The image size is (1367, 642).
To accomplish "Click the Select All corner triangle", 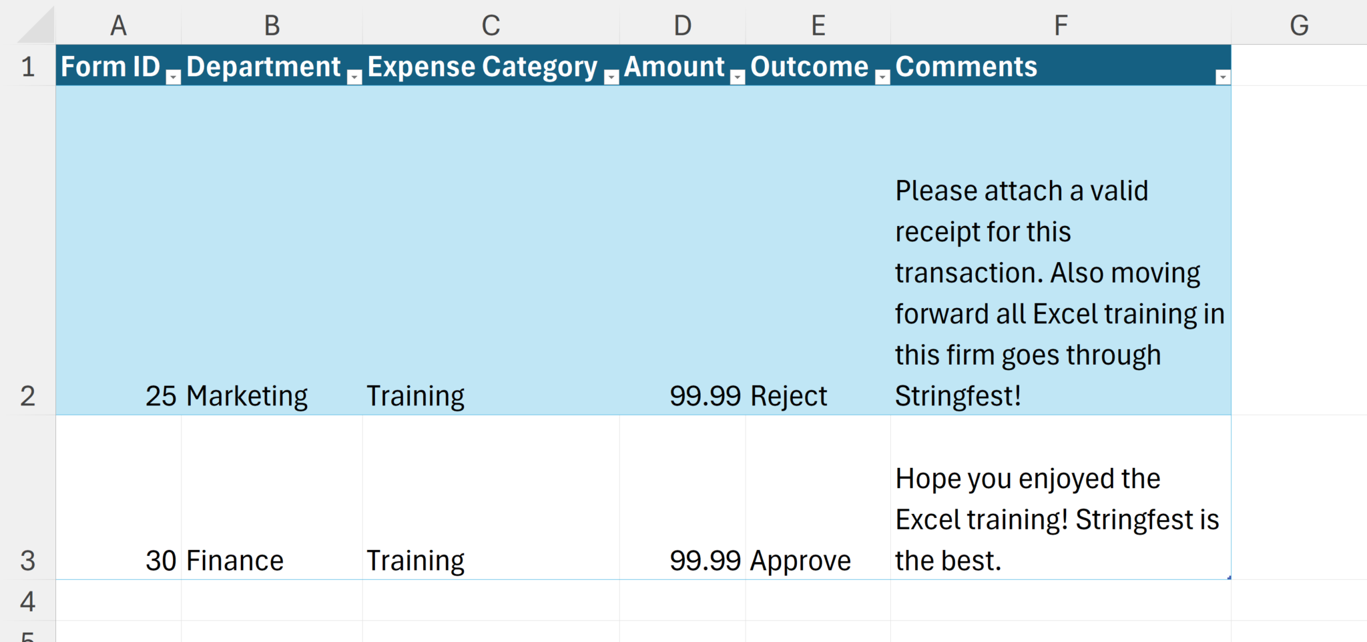I will click(x=37, y=25).
